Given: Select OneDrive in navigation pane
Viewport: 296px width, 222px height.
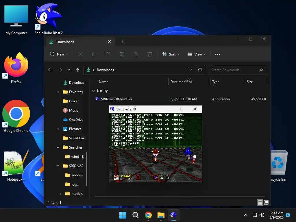Looking at the screenshot, I should [73, 120].
